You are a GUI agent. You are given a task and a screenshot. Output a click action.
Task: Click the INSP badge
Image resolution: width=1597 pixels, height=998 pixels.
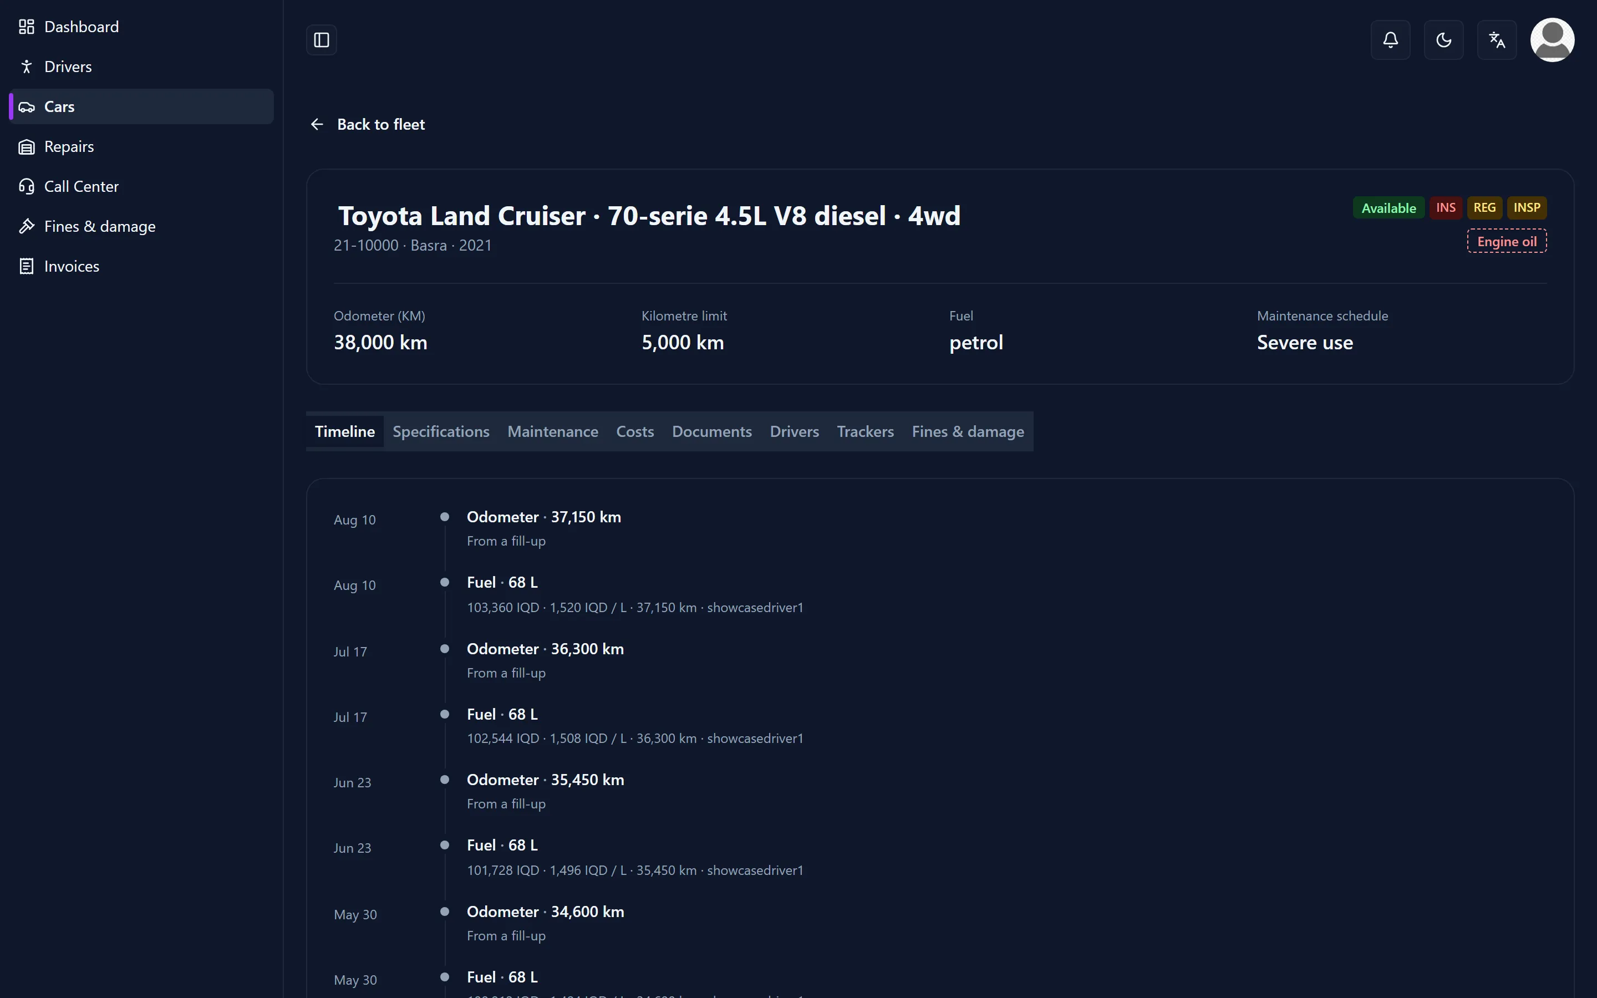1527,208
